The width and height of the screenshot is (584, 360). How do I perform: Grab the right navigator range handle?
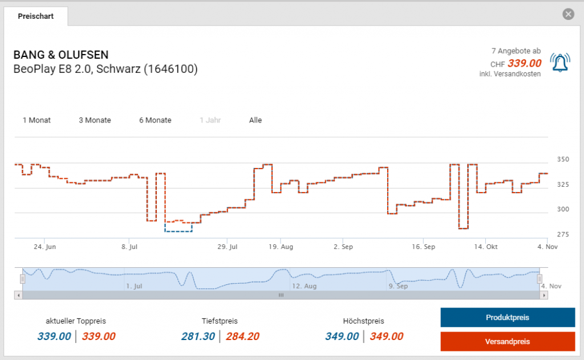540,279
